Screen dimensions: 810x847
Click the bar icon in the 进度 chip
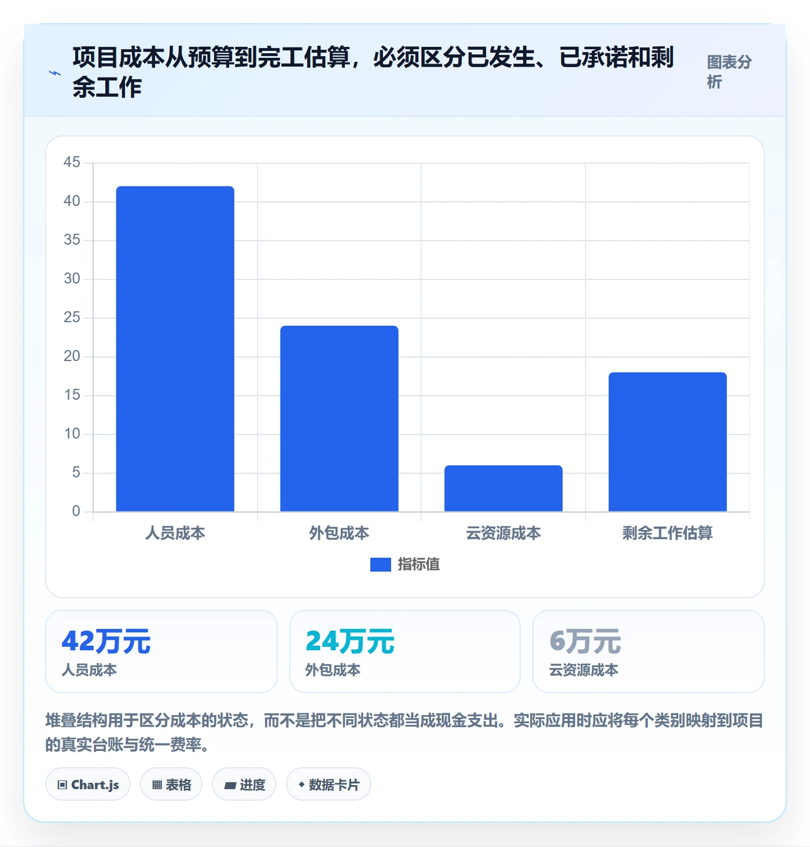pyautogui.click(x=230, y=786)
